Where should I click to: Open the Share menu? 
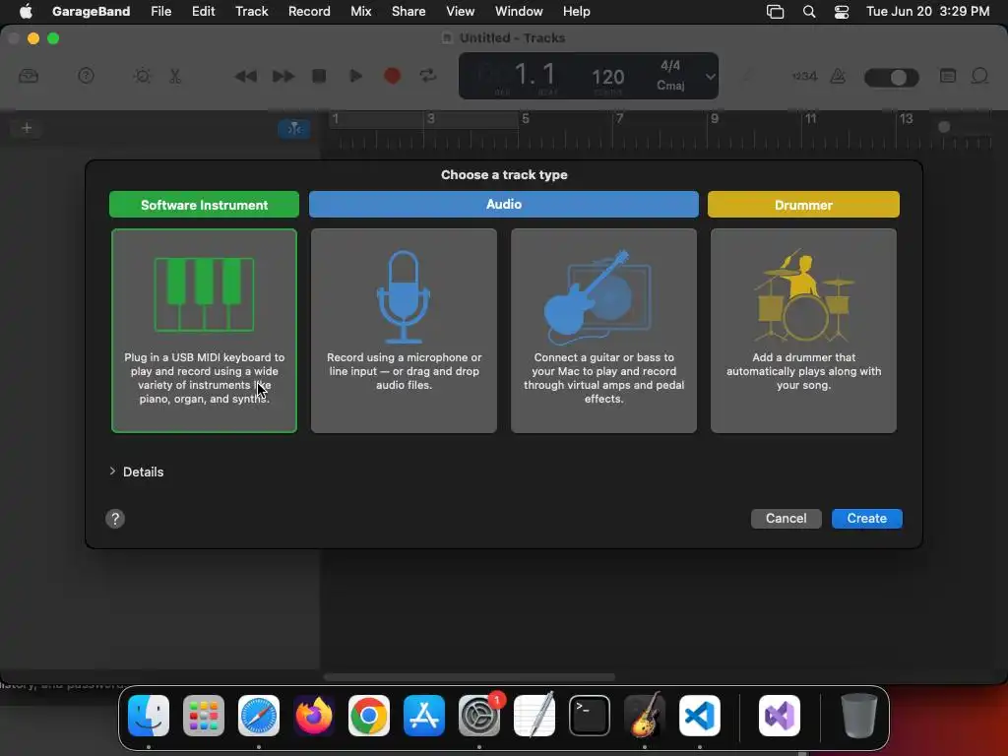[409, 12]
